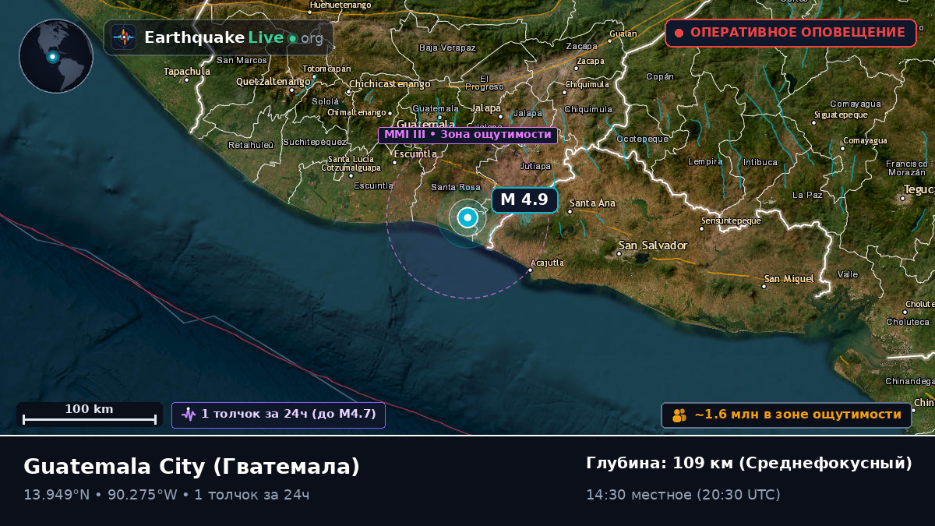
Task: Click the Intibucá region label
Action: (x=760, y=162)
